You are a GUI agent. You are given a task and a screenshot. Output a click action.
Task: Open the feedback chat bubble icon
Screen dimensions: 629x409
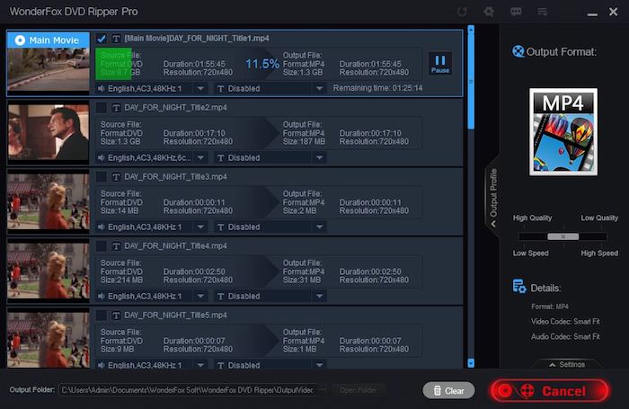point(516,12)
